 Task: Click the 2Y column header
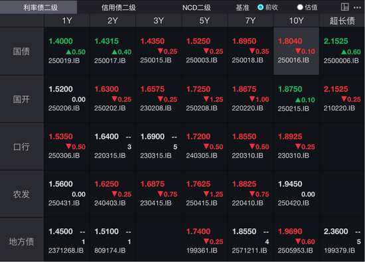(113, 21)
